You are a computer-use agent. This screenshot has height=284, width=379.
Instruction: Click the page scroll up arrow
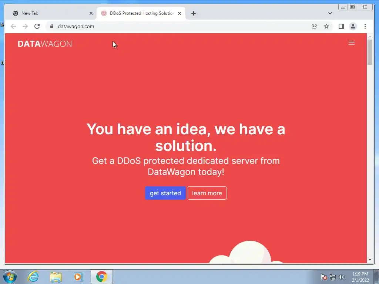coord(370,37)
